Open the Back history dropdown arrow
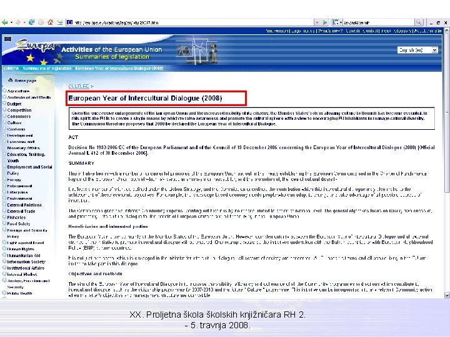 pyautogui.click(x=11, y=22)
